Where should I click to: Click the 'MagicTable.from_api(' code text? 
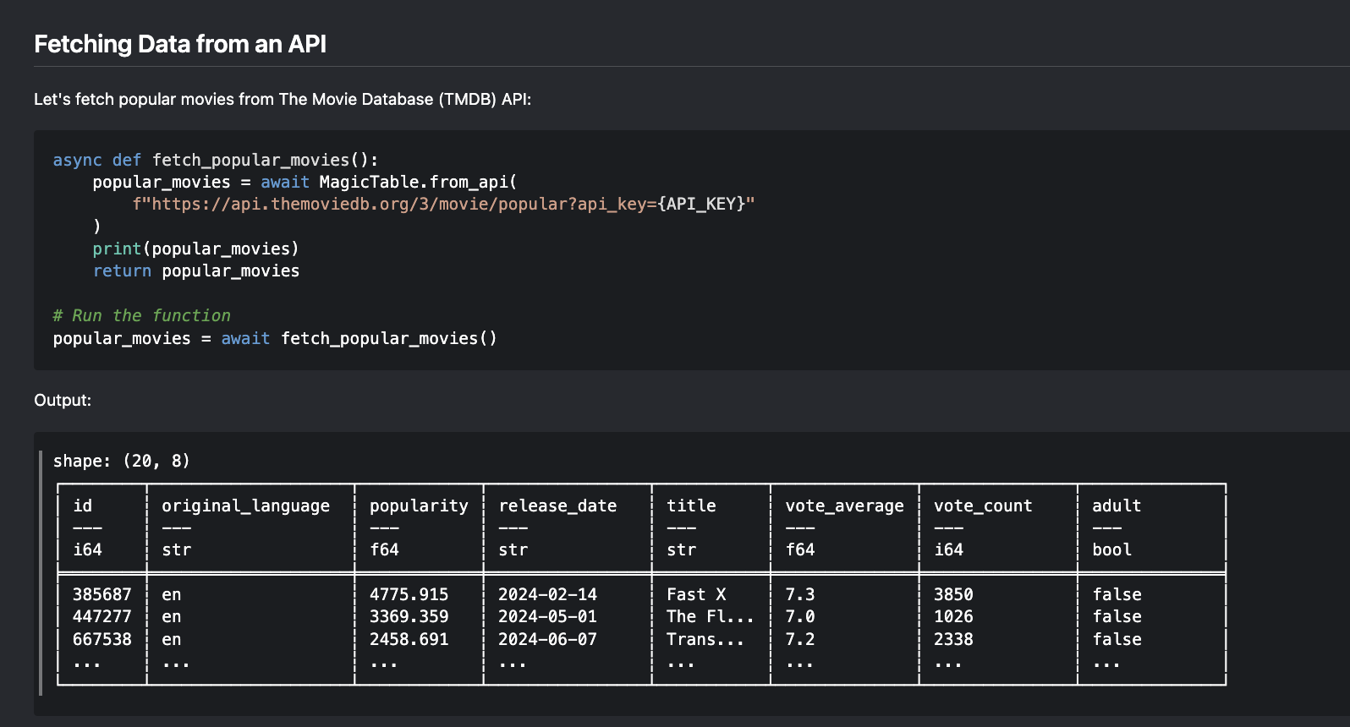418,182
